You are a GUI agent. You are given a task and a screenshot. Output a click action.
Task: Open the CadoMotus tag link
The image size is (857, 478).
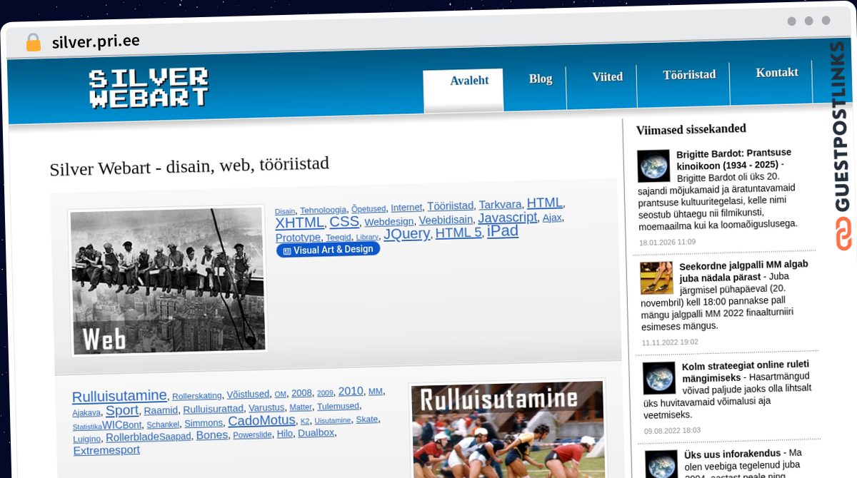pos(261,421)
